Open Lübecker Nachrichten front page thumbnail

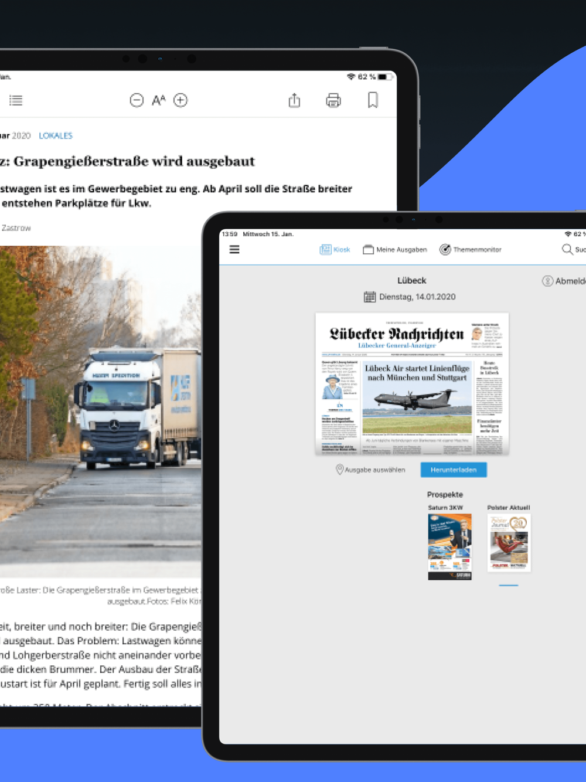412,384
